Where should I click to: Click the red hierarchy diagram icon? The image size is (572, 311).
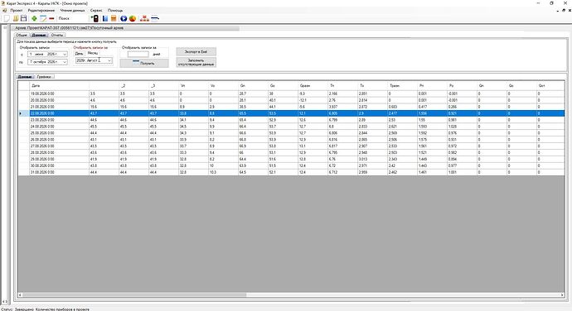(x=144, y=18)
